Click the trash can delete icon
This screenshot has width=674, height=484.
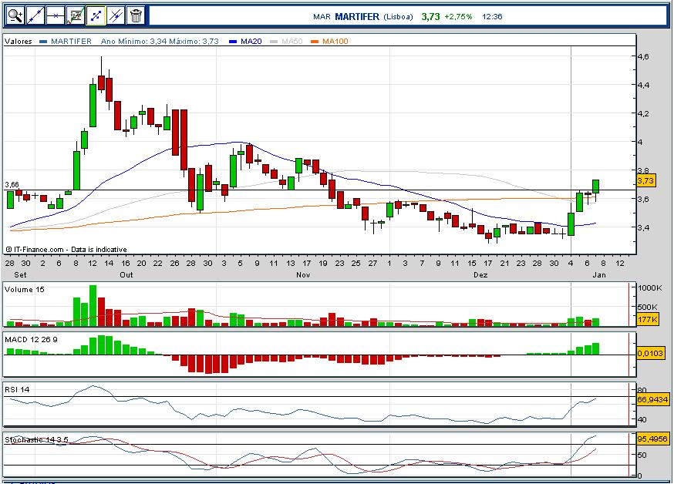pos(136,16)
